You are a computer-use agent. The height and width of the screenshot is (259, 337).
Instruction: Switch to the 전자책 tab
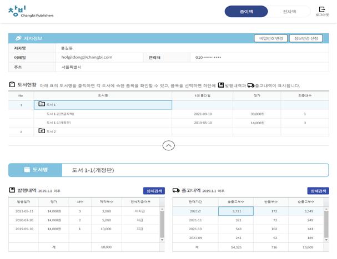[x=289, y=12]
